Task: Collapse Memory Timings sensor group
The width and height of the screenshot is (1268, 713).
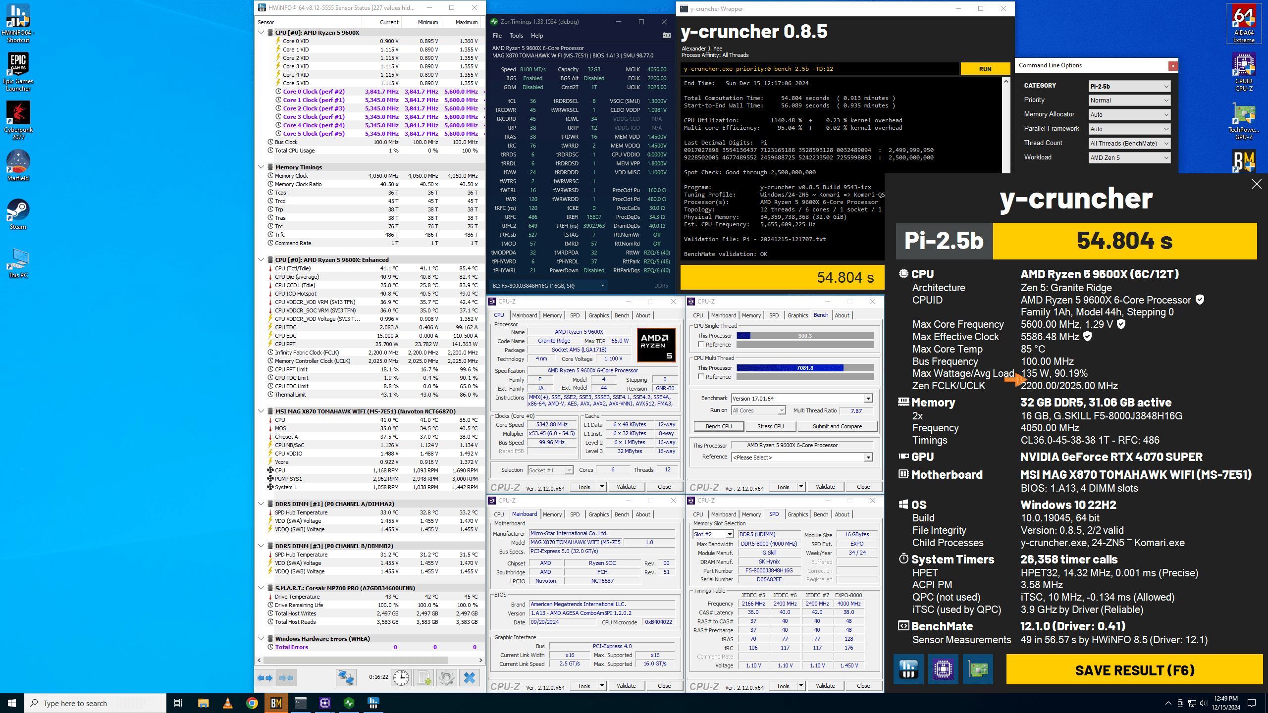Action: tap(261, 167)
